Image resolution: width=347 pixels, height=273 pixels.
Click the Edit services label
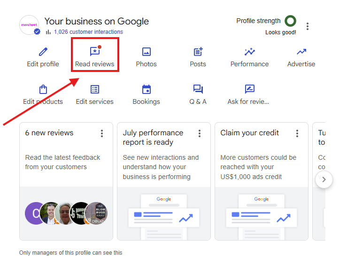click(x=95, y=101)
